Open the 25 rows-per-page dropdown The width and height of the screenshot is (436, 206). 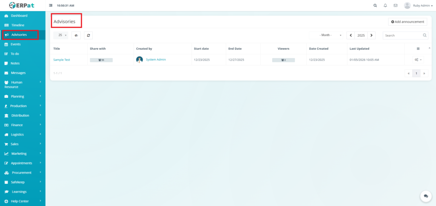click(x=62, y=36)
